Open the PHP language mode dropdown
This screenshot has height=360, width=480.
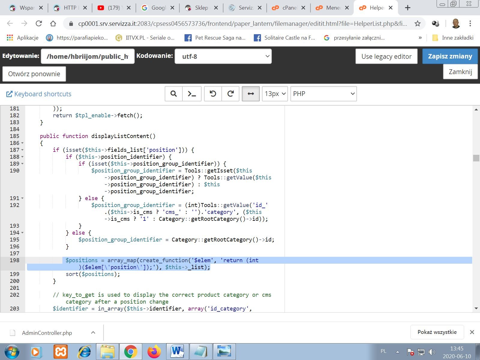point(323,94)
